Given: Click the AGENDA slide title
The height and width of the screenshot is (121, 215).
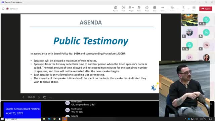Looking at the screenshot, I should coord(91,23).
